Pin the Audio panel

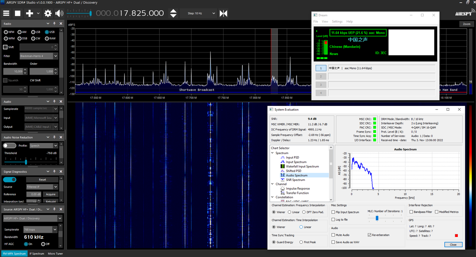[x=54, y=101]
